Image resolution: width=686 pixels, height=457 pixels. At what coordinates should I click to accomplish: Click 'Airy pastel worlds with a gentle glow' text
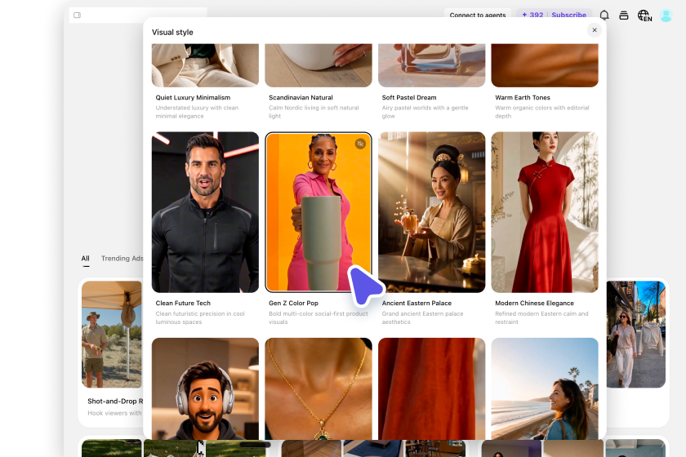click(425, 112)
